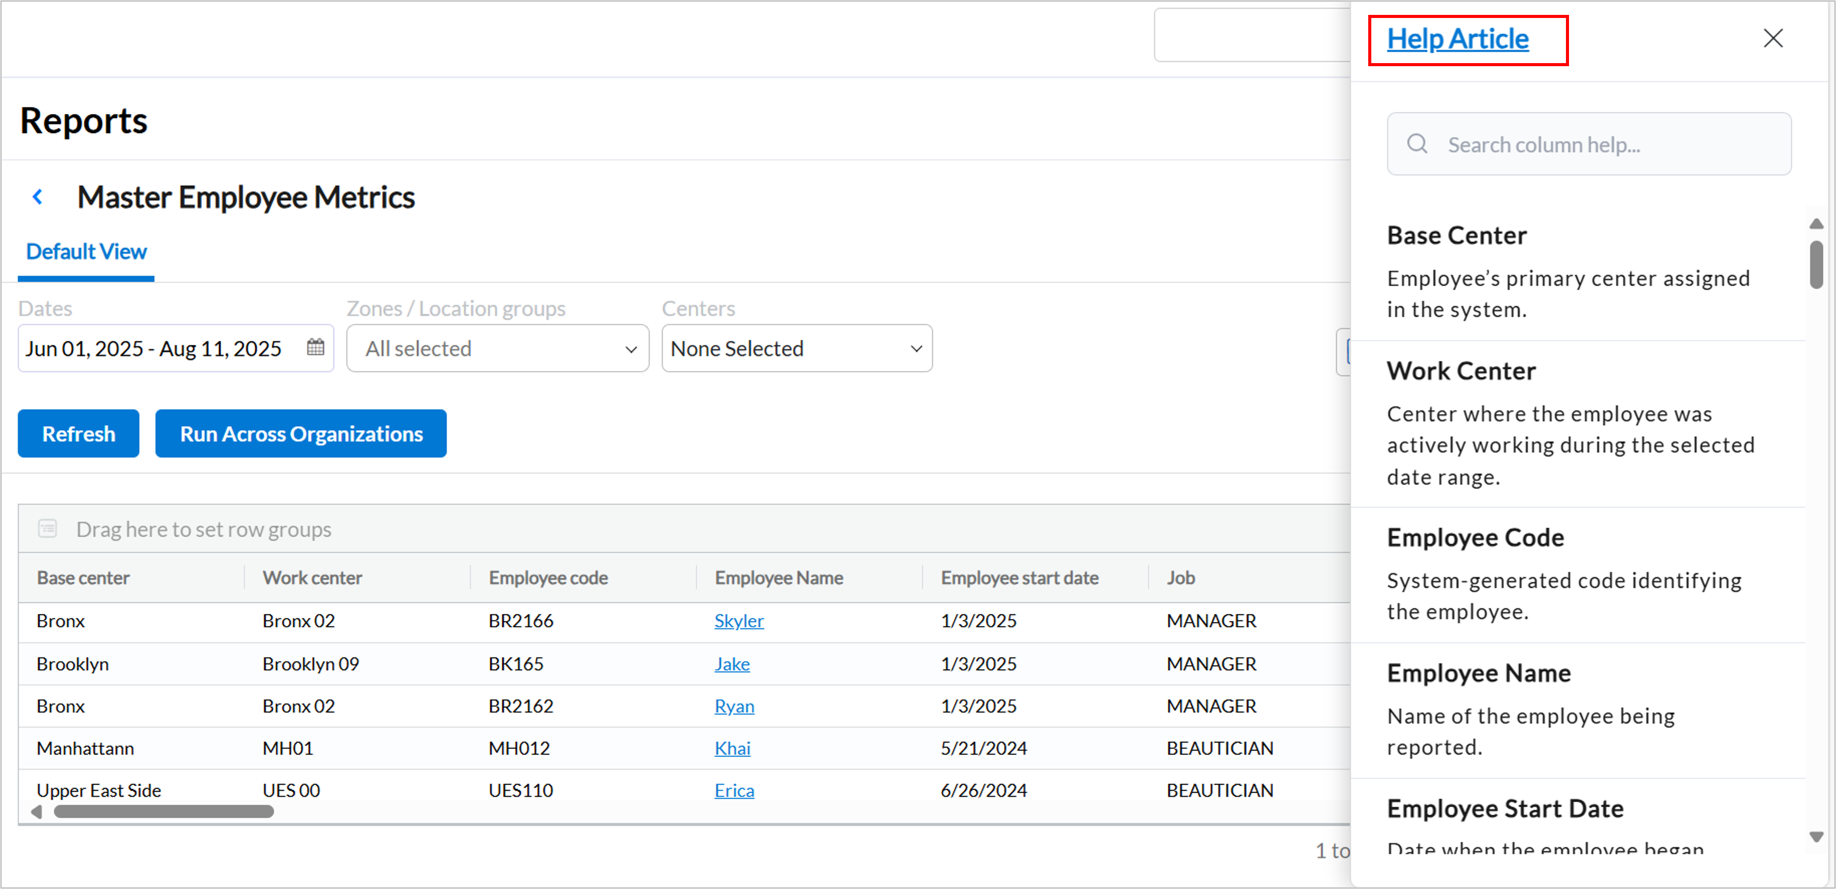Select the Brooklyn 09 work center cell
Viewport: 1836px width, 889px height.
point(311,664)
